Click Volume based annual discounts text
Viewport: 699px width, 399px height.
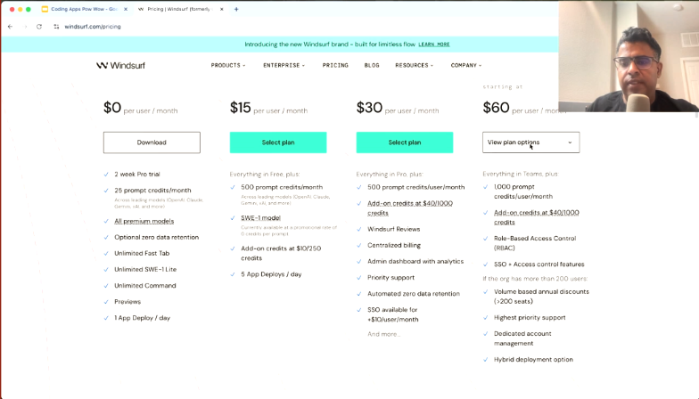pyautogui.click(x=541, y=297)
